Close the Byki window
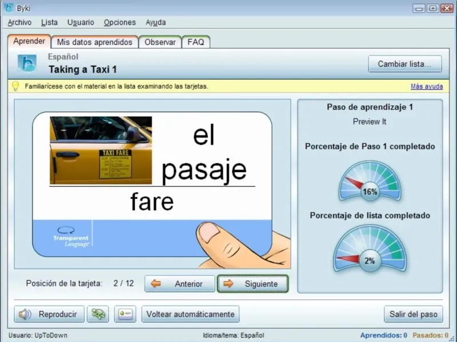 [447, 8]
